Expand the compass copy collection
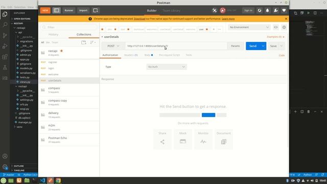This screenshot has width=327, height=184. (69, 102)
